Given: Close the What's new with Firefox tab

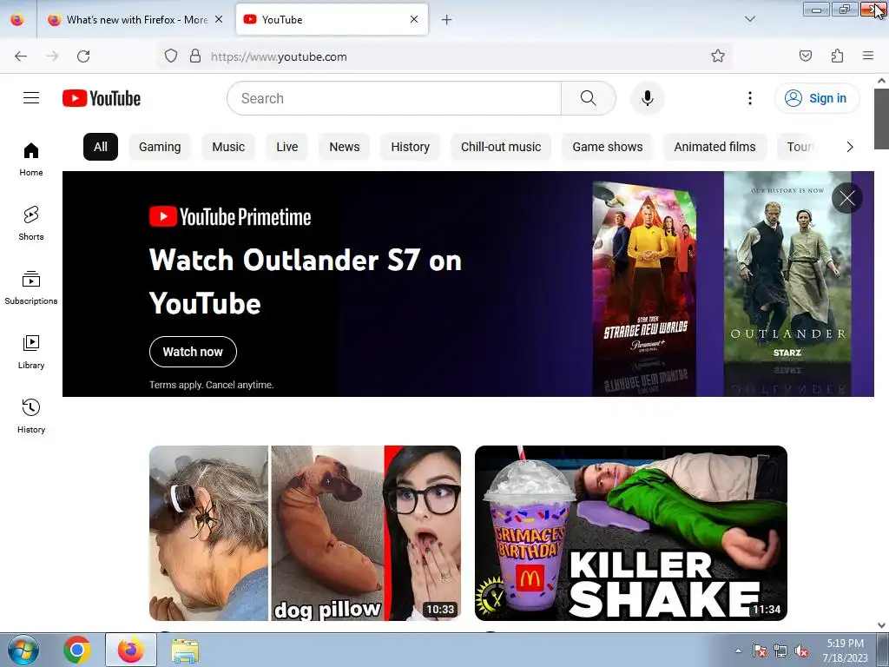Looking at the screenshot, I should (219, 19).
